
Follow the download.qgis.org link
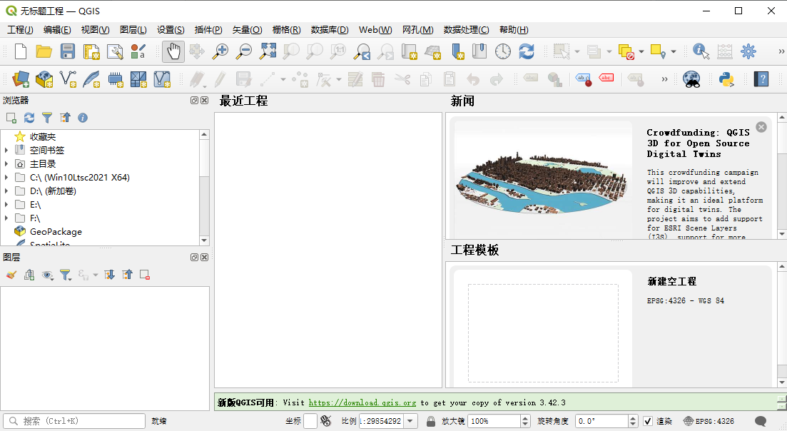[362, 403]
